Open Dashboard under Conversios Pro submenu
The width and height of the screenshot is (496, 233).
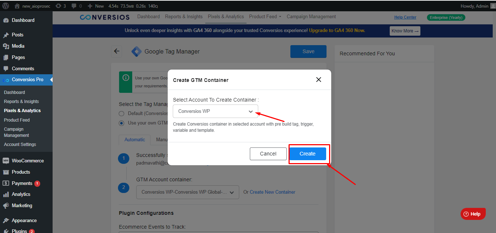15,92
